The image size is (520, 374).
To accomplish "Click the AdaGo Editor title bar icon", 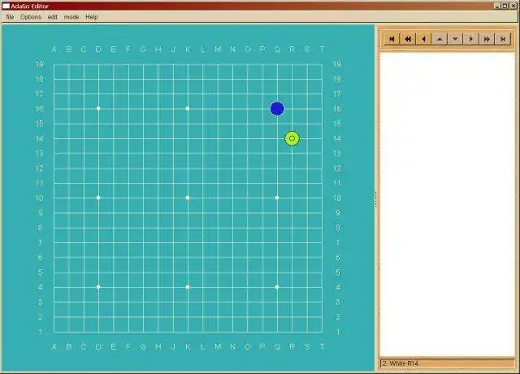I will [6, 6].
